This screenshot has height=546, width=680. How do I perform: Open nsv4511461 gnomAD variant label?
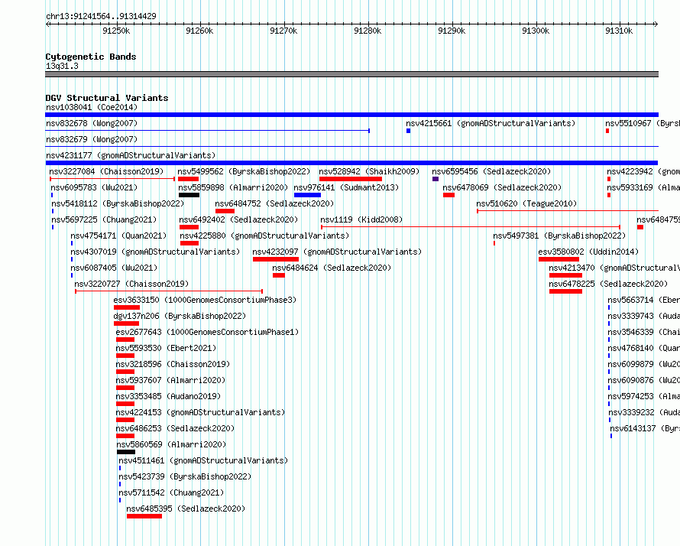point(203,460)
